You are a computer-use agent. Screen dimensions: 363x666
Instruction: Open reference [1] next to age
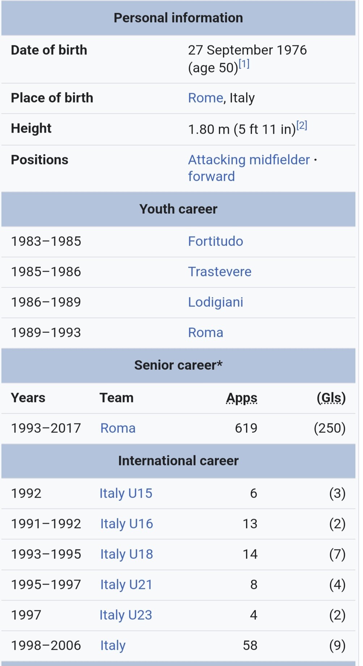pos(244,64)
